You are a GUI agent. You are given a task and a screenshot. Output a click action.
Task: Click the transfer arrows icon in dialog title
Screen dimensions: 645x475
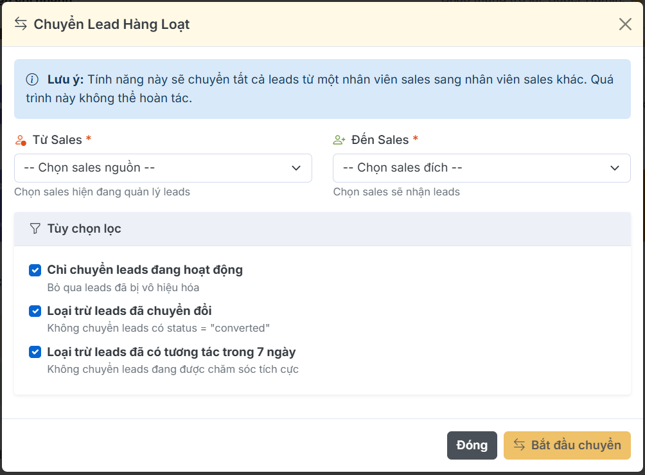pyautogui.click(x=21, y=24)
